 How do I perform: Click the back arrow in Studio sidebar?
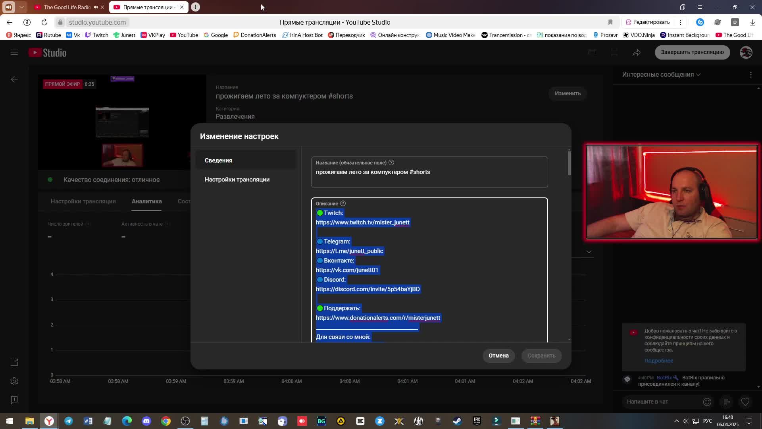[14, 79]
